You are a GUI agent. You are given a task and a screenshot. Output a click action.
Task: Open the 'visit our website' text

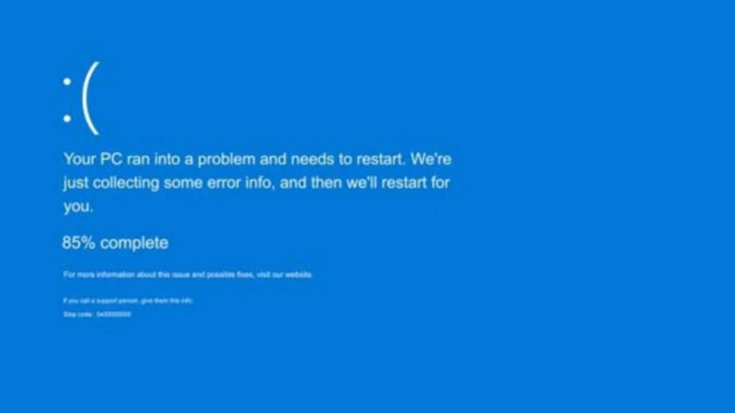[284, 275]
